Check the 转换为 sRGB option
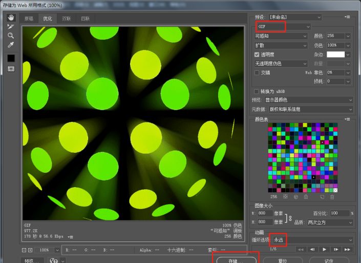Image resolution: width=361 pixels, height=263 pixels. point(257,91)
